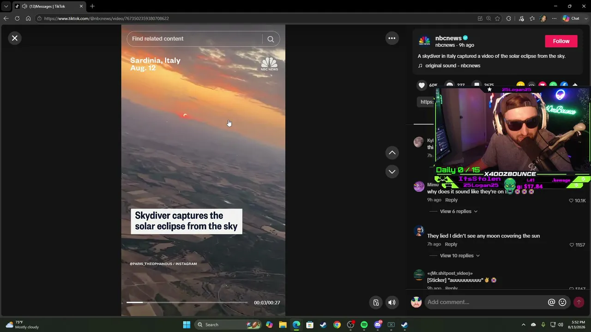Open the nbcnews profile avatar
Viewport: 591px width, 332px height.
point(424,41)
